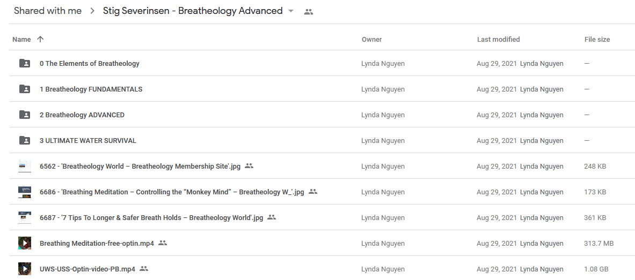Select UWS-USS-Optin-video-PB.mp4 video thumbnail

(25, 269)
